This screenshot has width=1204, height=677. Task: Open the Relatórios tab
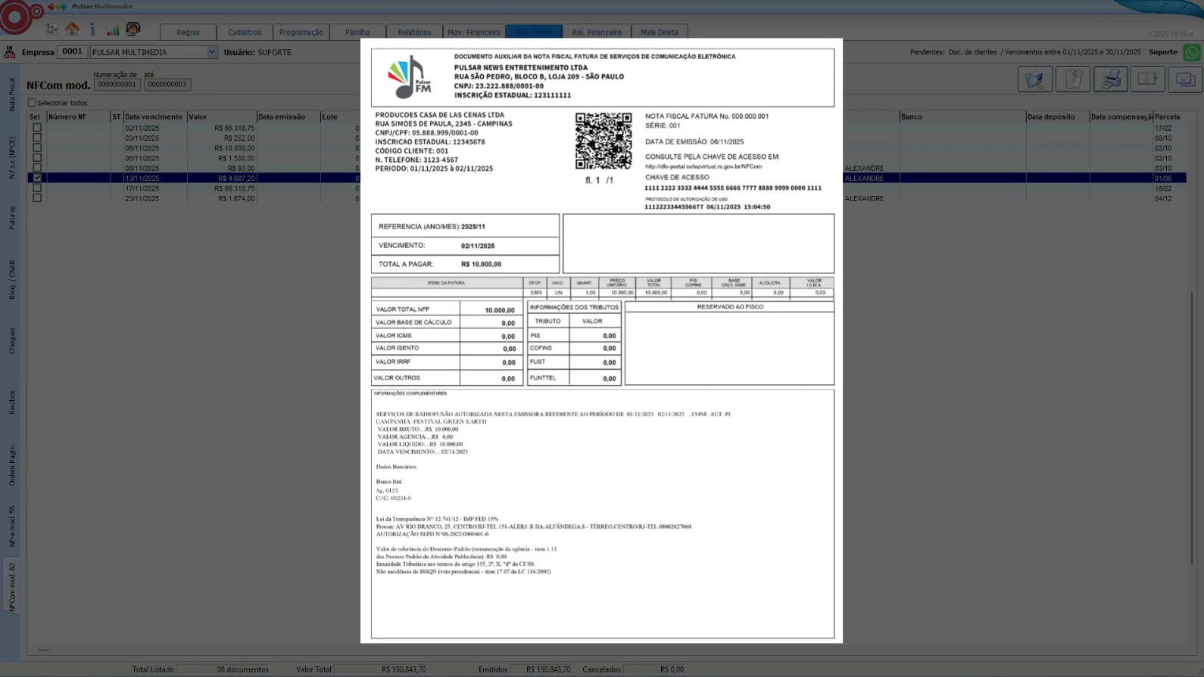coord(414,32)
